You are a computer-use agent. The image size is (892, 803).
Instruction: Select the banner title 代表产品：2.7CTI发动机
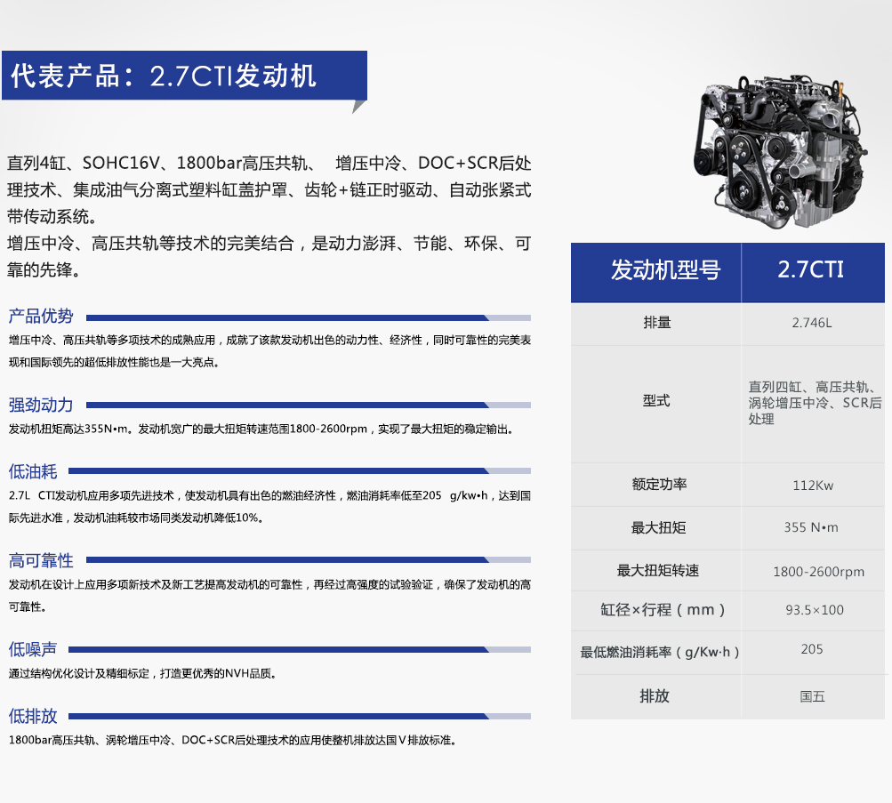164,76
